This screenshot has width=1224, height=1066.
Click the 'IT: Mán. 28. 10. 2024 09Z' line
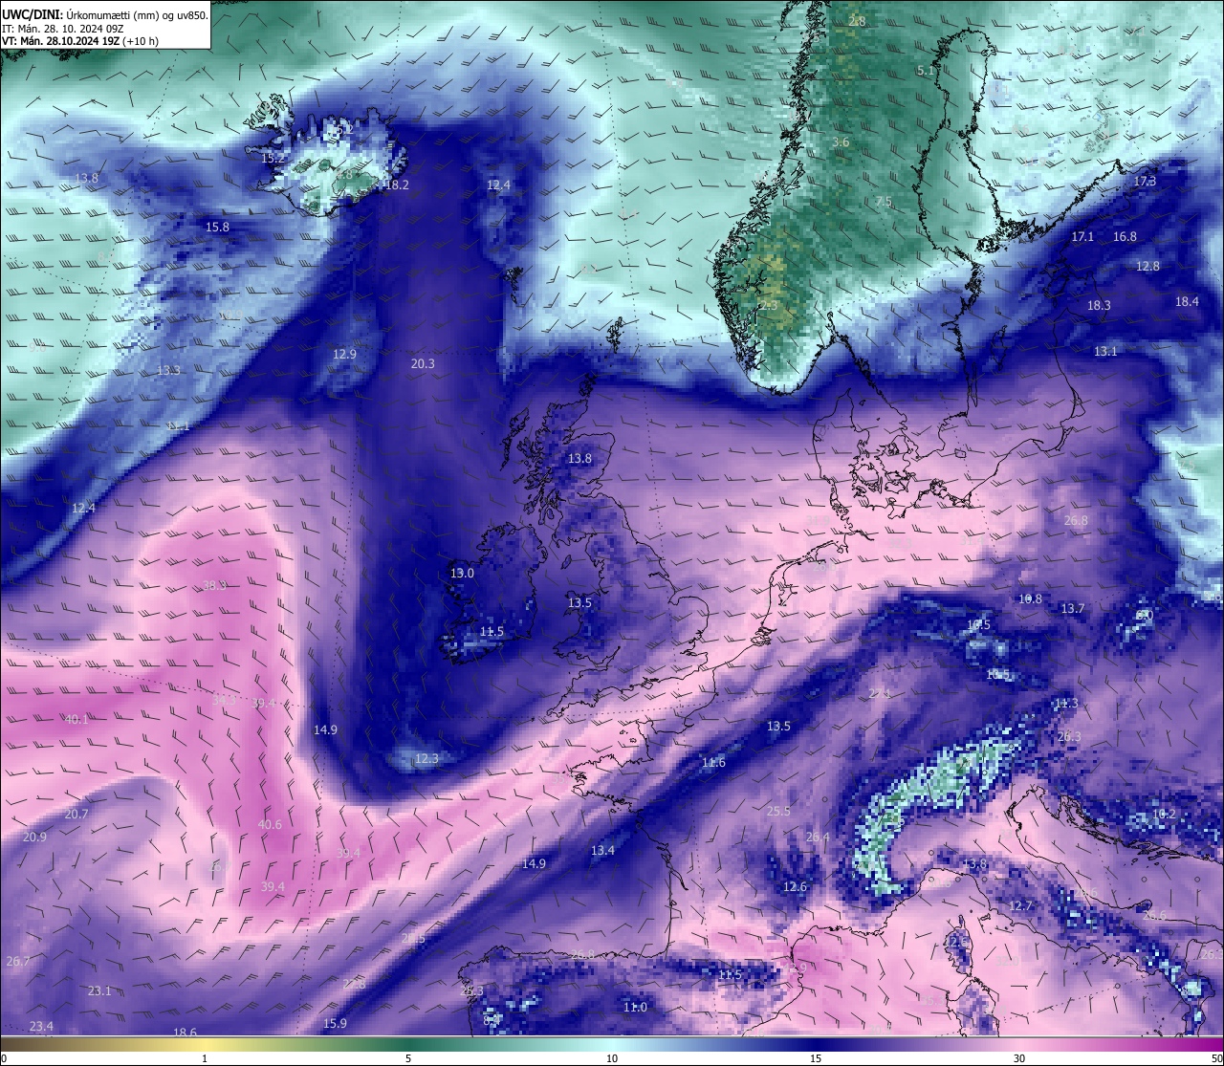tap(63, 29)
